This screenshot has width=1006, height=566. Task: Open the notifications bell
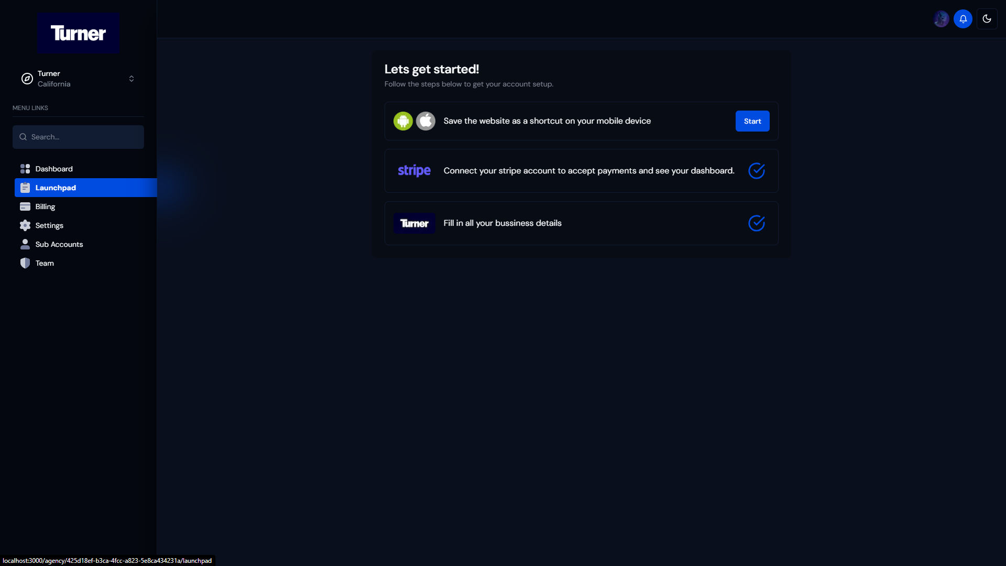[963, 19]
